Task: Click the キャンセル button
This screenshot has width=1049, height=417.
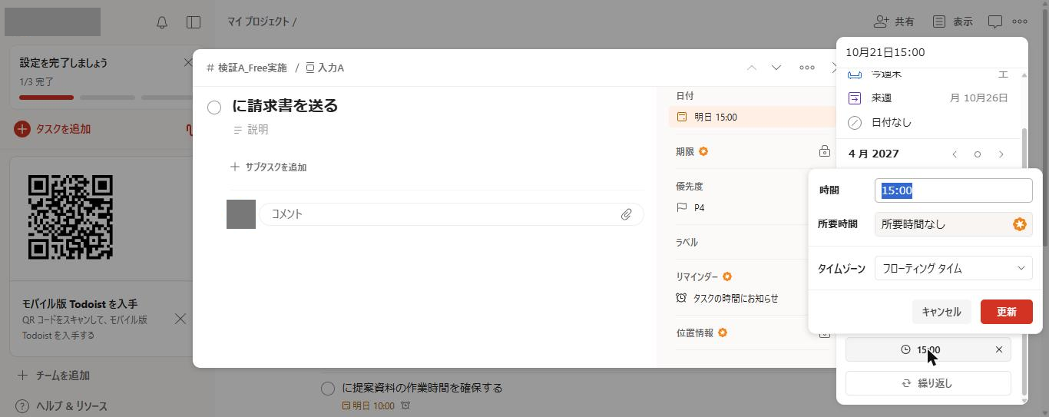Action: click(x=941, y=312)
